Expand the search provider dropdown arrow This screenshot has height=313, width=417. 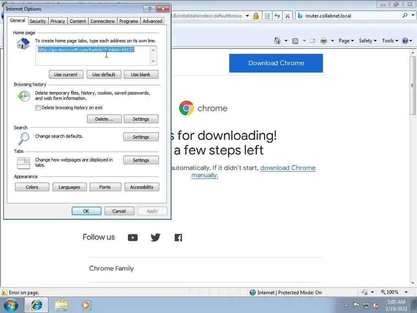[413, 15]
